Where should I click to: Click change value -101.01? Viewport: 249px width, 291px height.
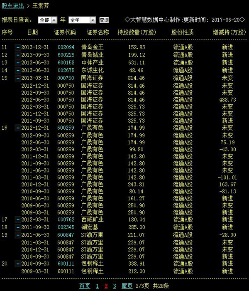click(x=227, y=178)
